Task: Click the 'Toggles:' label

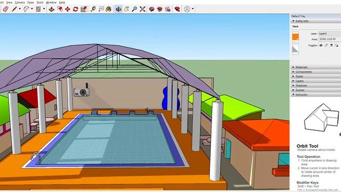Action: (x=313, y=45)
